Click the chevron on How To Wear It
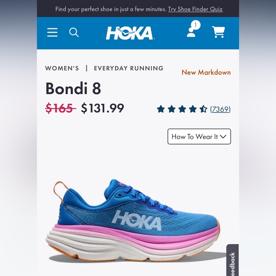 [223, 137]
